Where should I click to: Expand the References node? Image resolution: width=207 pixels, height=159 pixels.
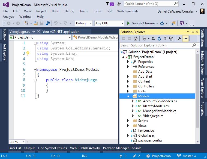(128, 67)
